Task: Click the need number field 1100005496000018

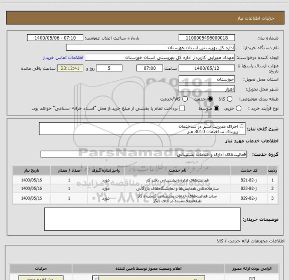Action: point(207,38)
